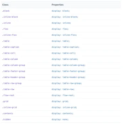Screen dimensions: 123x124
Task: Click the Class column header
Action: [x=5, y=5]
